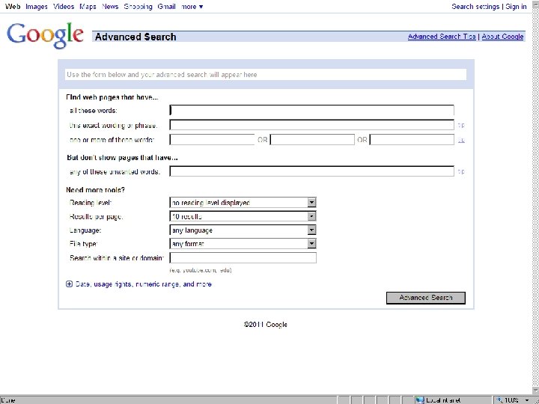Focus the 'all these words' input field
Viewport: 539px width, 404px height.
coord(311,110)
